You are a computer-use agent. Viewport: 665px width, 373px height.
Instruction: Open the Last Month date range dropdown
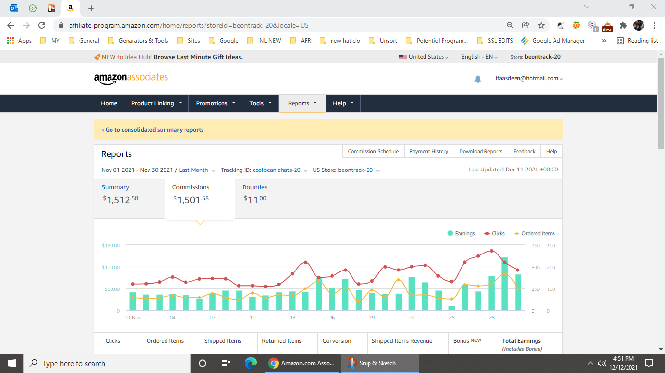point(197,170)
